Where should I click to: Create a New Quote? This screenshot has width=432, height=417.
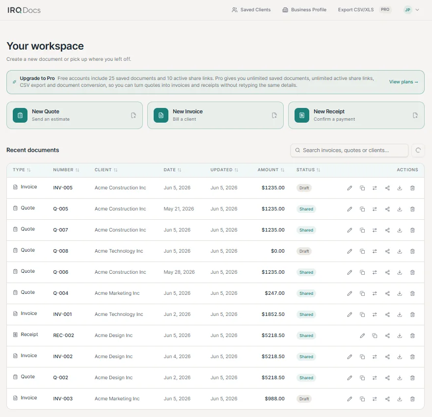click(x=75, y=115)
